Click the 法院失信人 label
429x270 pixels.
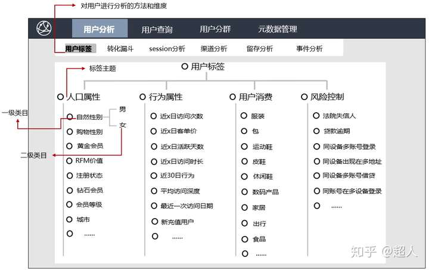[x=339, y=116]
